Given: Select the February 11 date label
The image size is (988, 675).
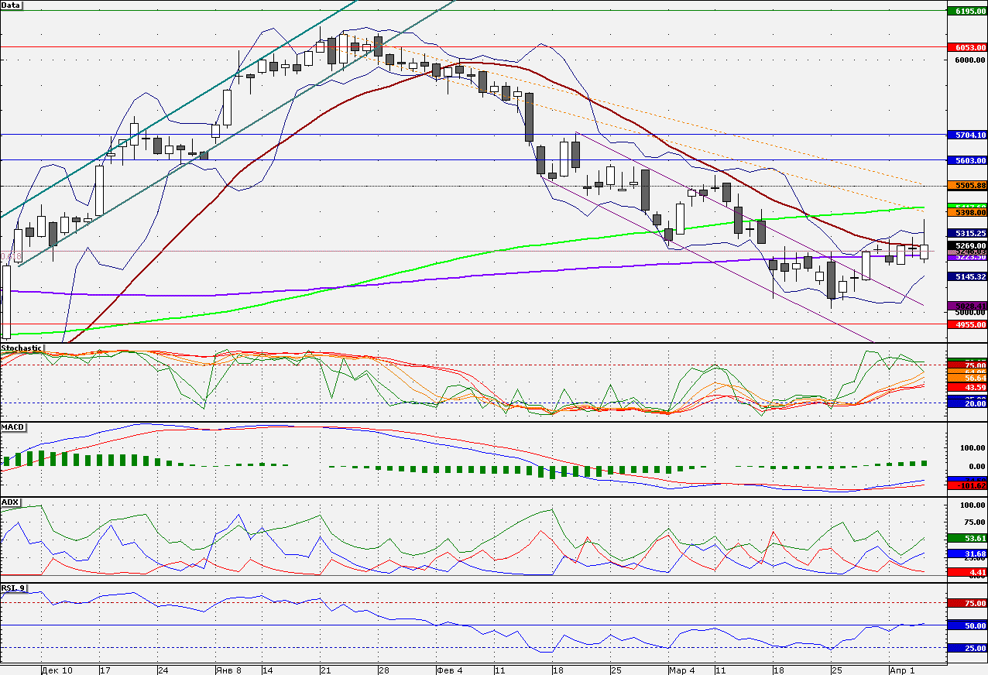Looking at the screenshot, I should tap(499, 670).
